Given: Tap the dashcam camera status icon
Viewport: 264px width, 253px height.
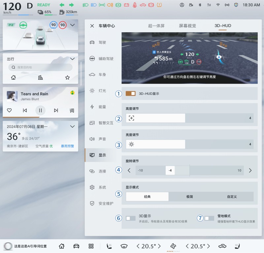Looking at the screenshot, I should [191, 5].
